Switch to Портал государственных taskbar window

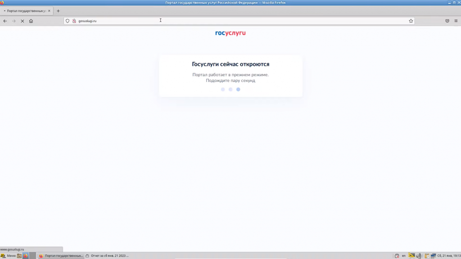(61, 256)
